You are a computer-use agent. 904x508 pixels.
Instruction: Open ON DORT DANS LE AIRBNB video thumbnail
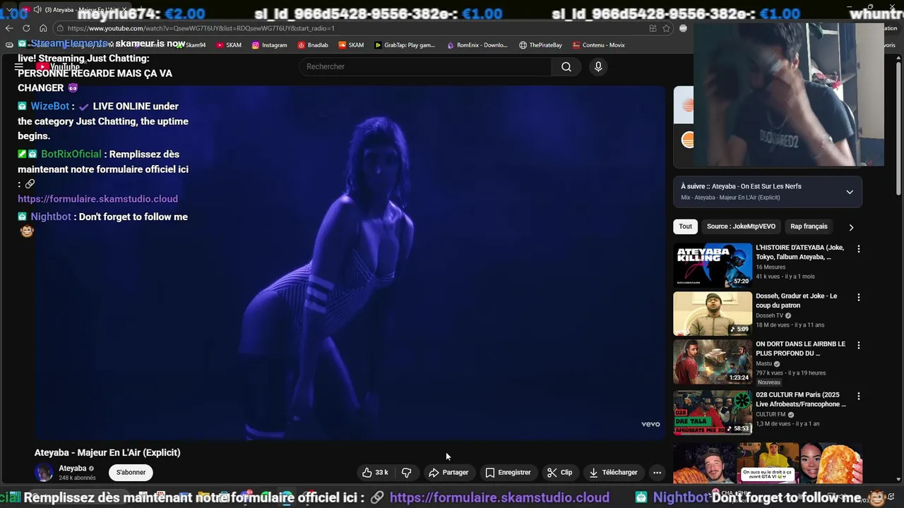[713, 362]
